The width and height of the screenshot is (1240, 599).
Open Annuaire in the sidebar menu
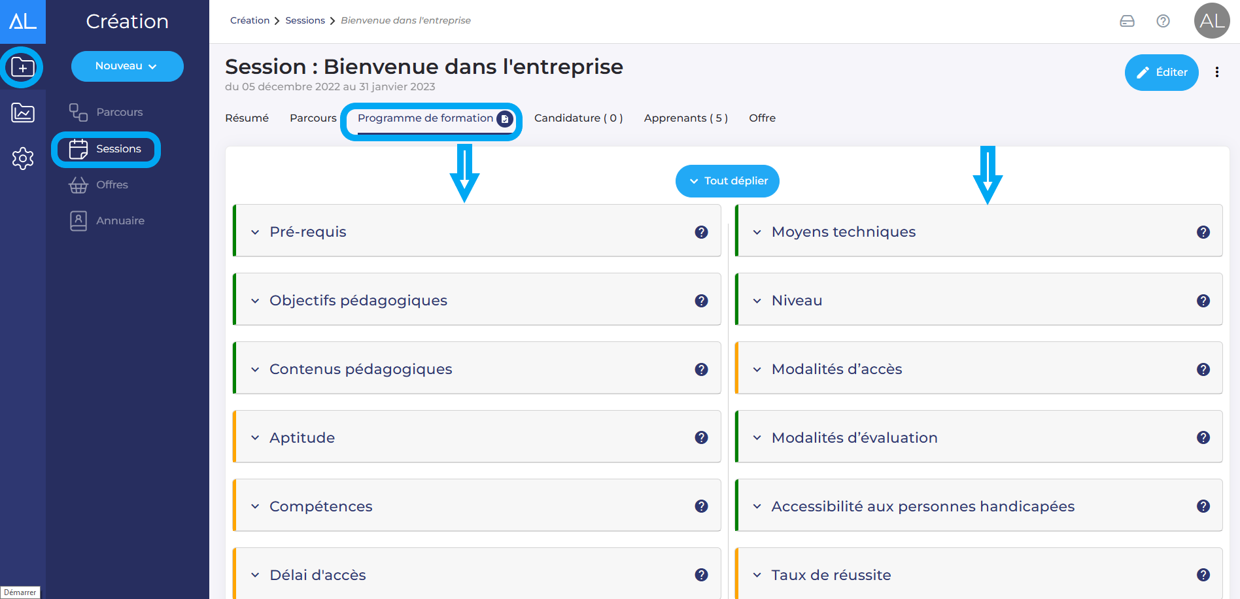click(120, 221)
